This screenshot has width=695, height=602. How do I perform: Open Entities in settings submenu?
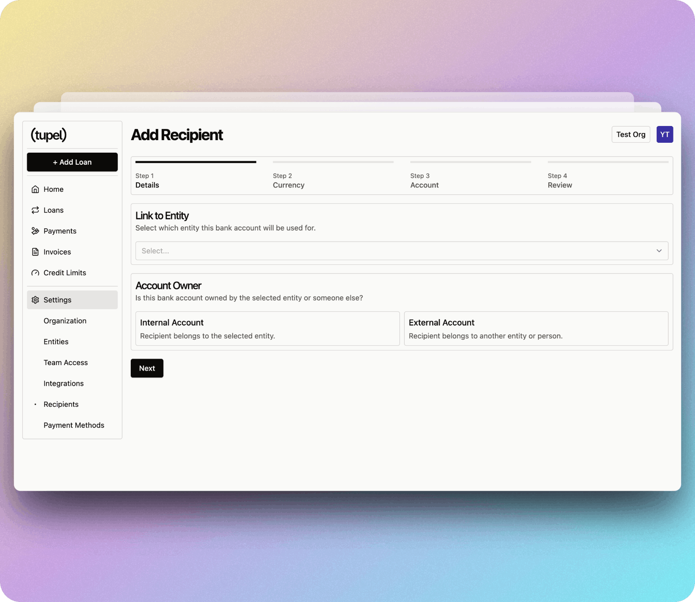[x=56, y=342]
